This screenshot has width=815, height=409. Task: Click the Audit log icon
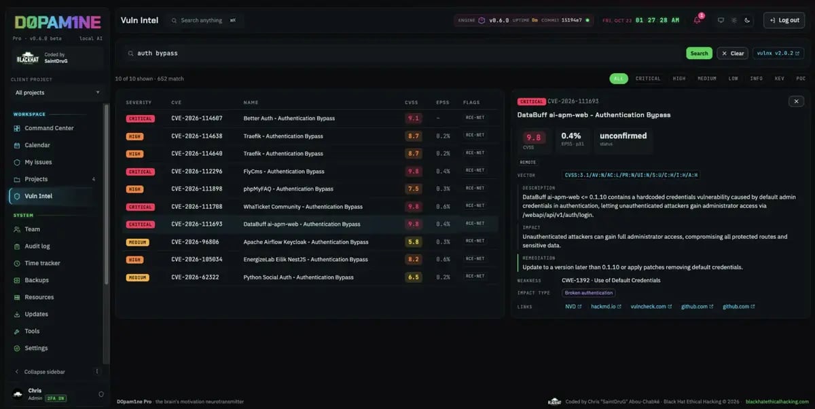pos(18,246)
